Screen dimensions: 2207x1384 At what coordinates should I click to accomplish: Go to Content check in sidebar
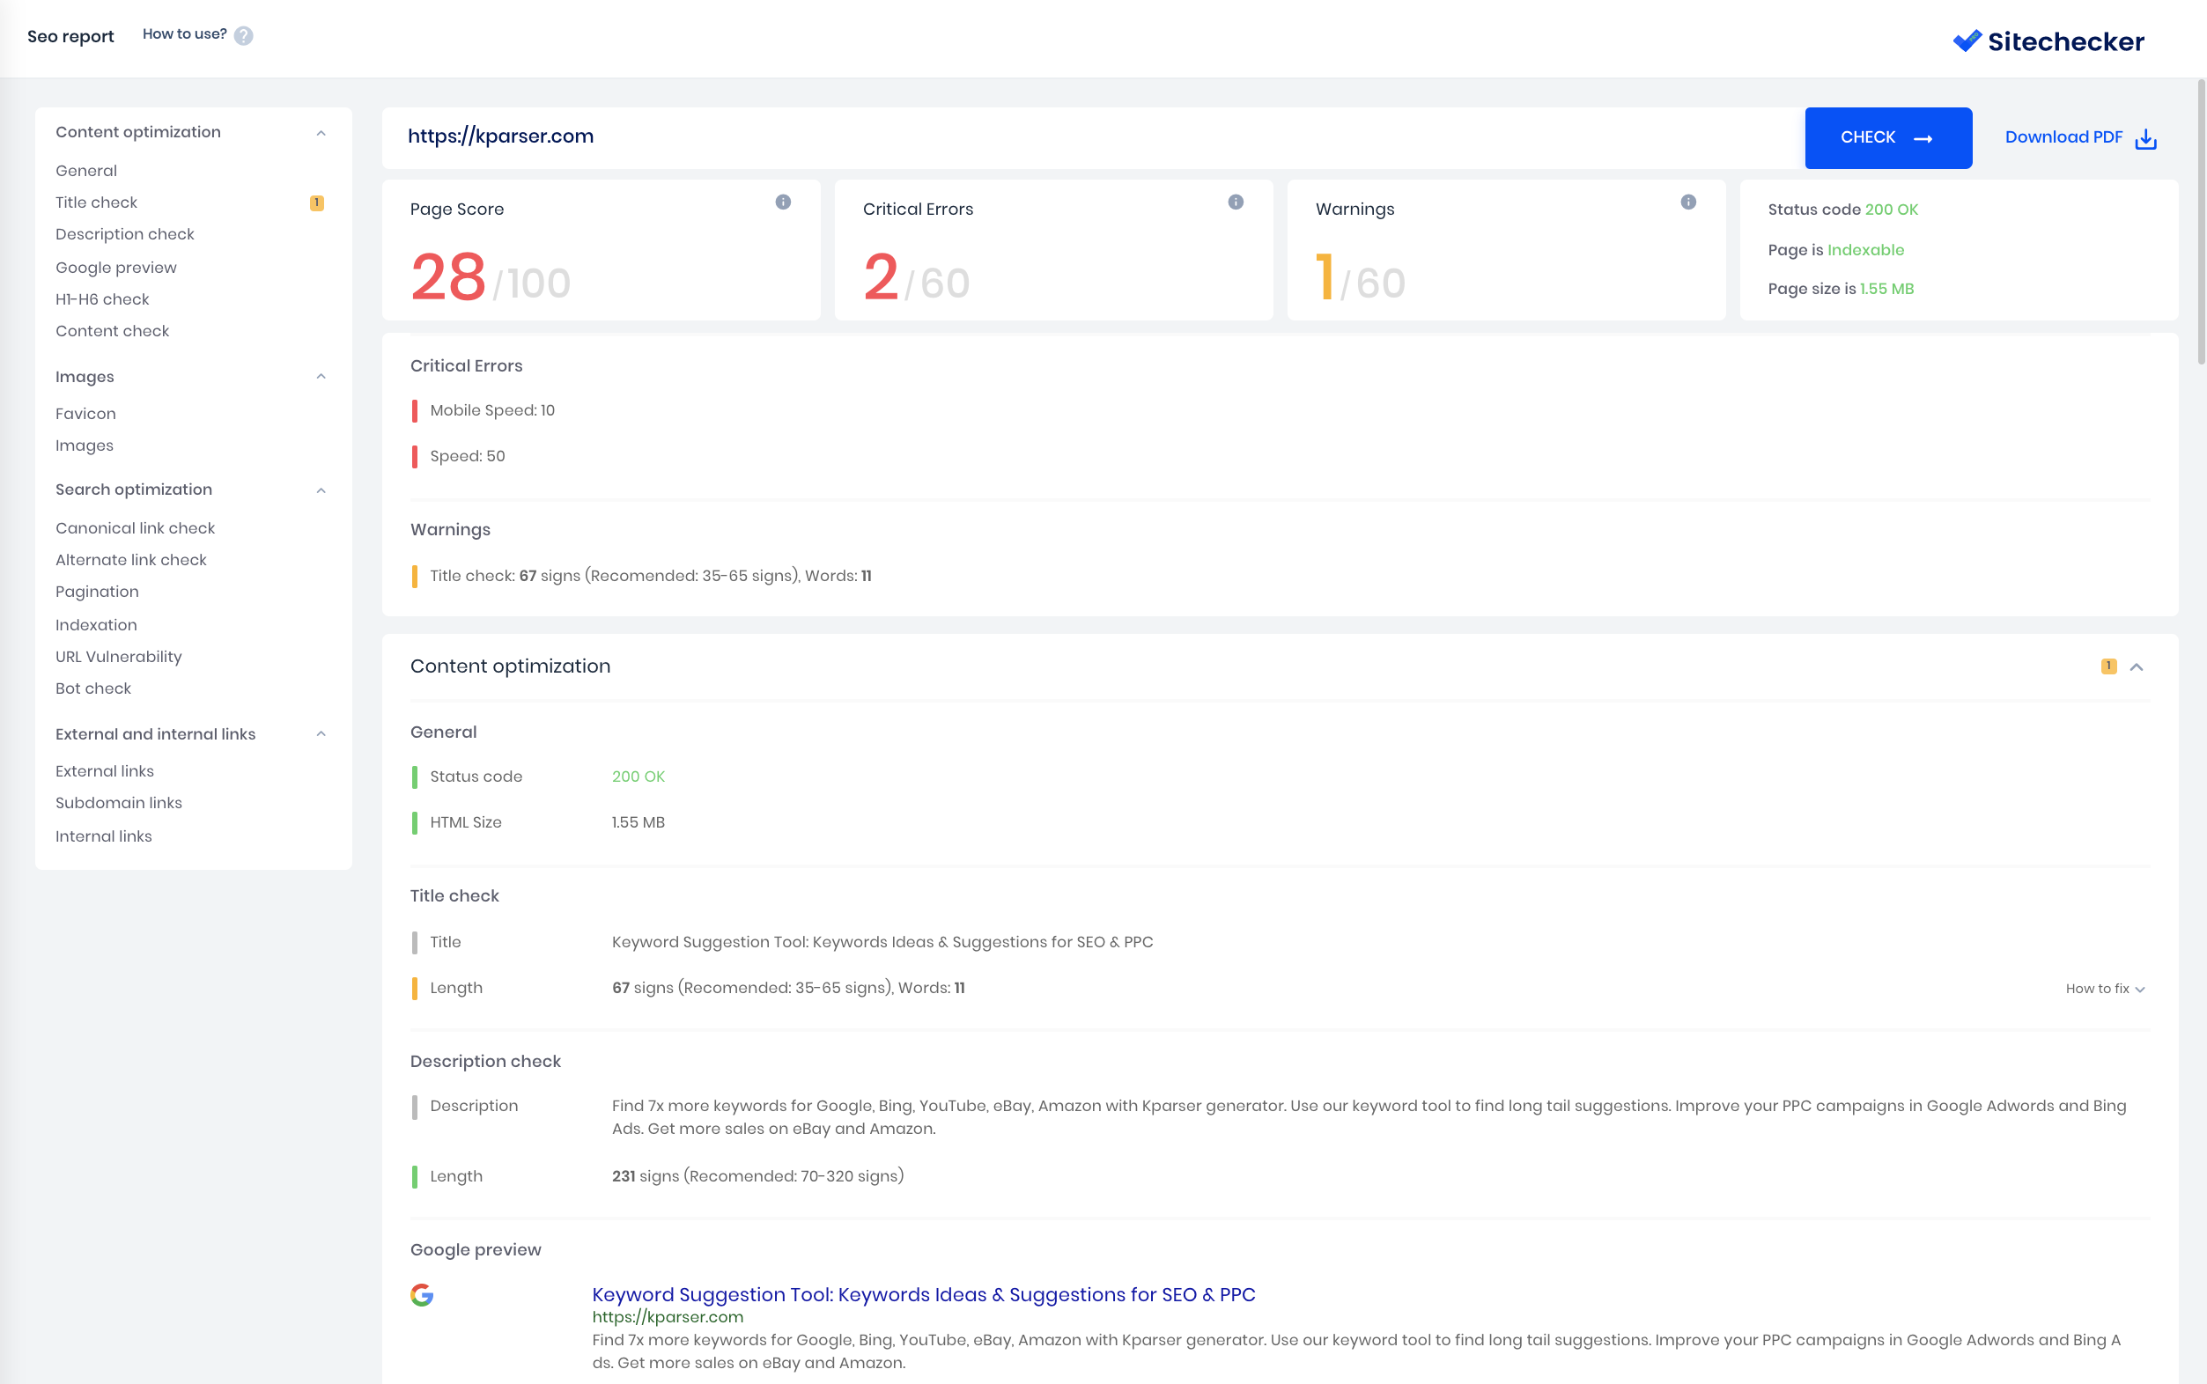point(112,331)
